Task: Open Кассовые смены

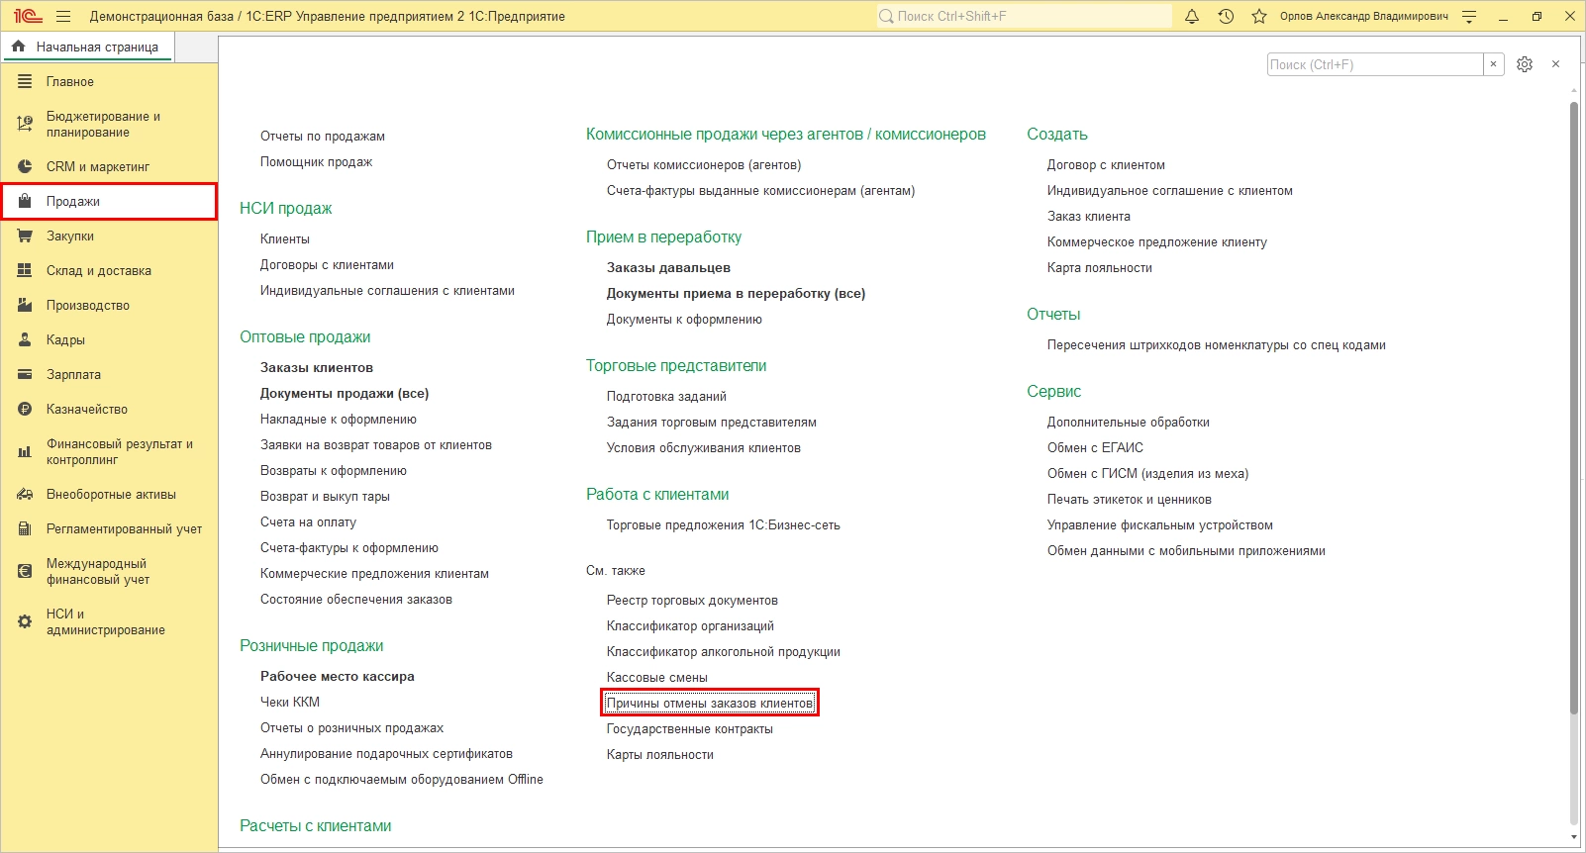Action: point(657,677)
